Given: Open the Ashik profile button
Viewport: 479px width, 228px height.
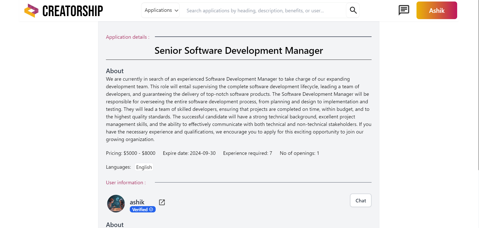Looking at the screenshot, I should coord(437,10).
